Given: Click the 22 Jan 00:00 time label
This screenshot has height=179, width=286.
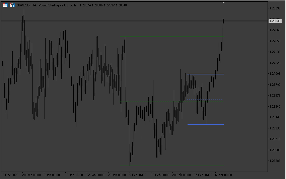Looking at the screenshot, I should (95, 175).
